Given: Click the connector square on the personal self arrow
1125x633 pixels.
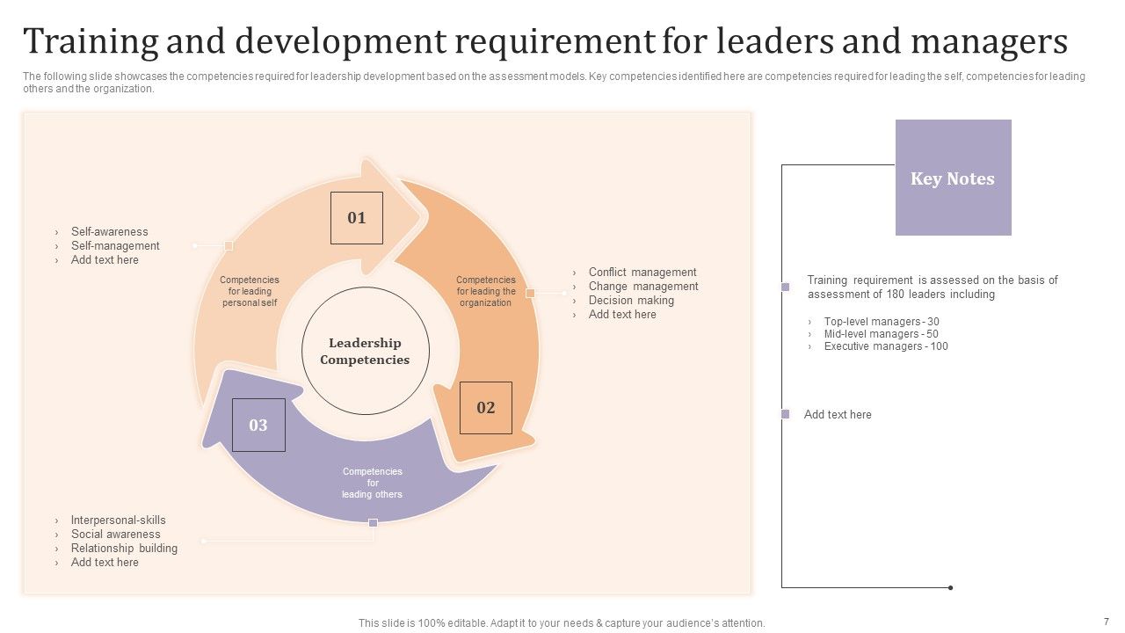Looking at the screenshot, I should tap(229, 246).
